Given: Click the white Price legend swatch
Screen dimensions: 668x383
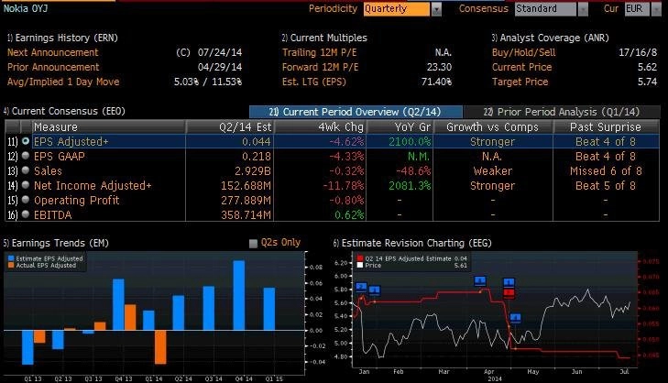Looking at the screenshot, I should 360,265.
